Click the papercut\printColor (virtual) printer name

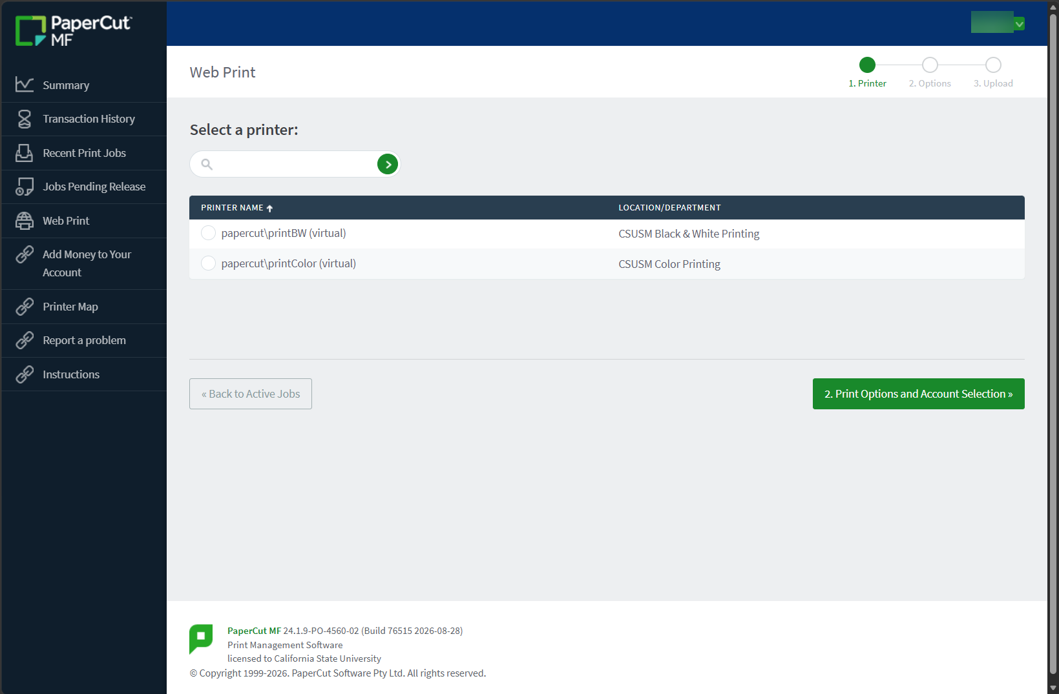click(x=289, y=263)
